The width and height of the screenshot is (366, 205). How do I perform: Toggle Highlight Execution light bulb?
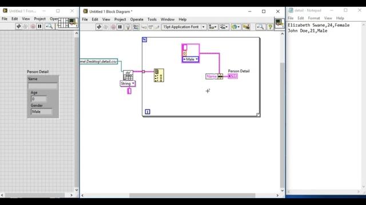point(128,27)
